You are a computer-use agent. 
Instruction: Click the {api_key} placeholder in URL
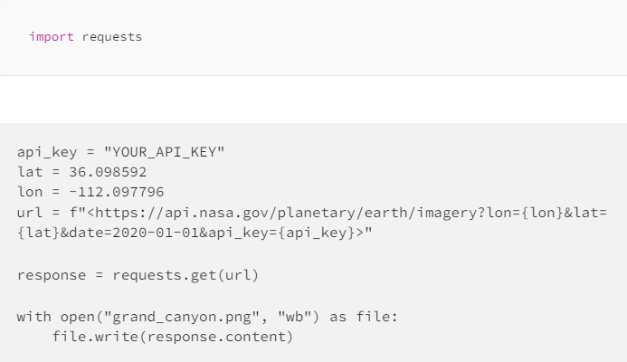point(317,233)
